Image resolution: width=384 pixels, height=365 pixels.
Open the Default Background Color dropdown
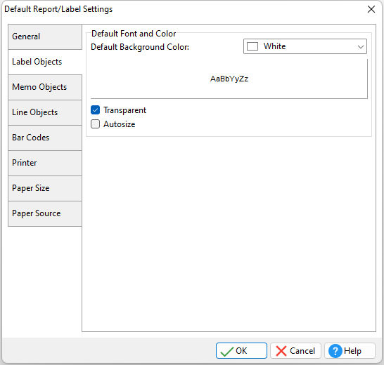[x=305, y=46]
